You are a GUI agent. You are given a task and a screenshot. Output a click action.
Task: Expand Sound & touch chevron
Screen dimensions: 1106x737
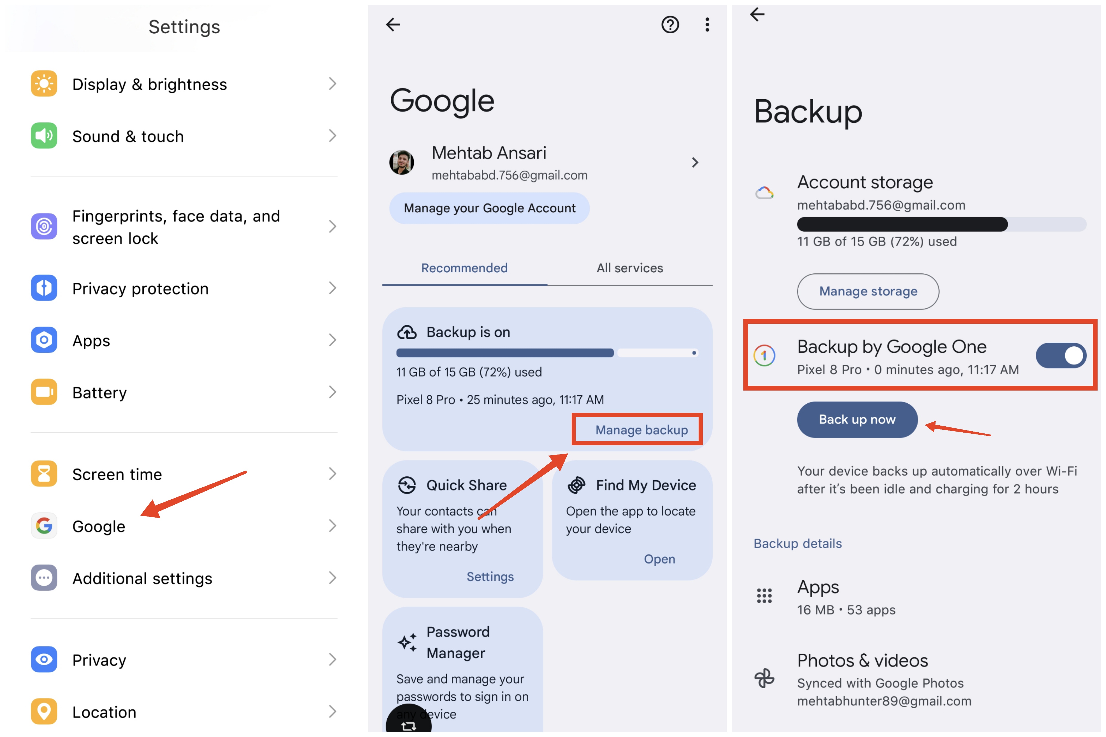pos(332,136)
